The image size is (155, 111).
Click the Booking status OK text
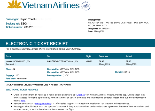(x=67, y=75)
